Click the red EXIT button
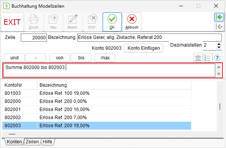Image resolution: width=226 pixels, height=148 pixels. [12, 22]
